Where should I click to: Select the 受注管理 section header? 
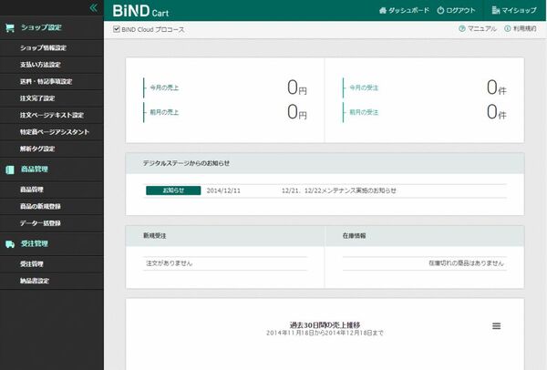pyautogui.click(x=35, y=243)
